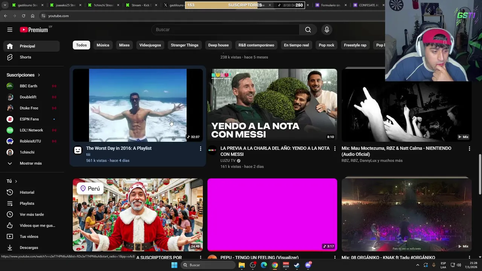Open Playlists in the sidebar

[32, 203]
